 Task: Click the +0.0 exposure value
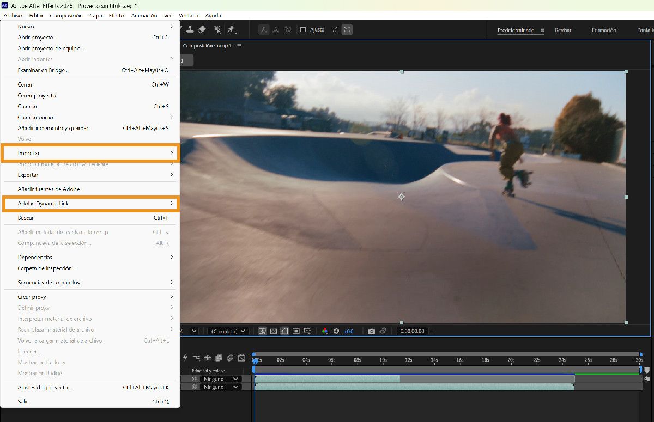point(348,331)
